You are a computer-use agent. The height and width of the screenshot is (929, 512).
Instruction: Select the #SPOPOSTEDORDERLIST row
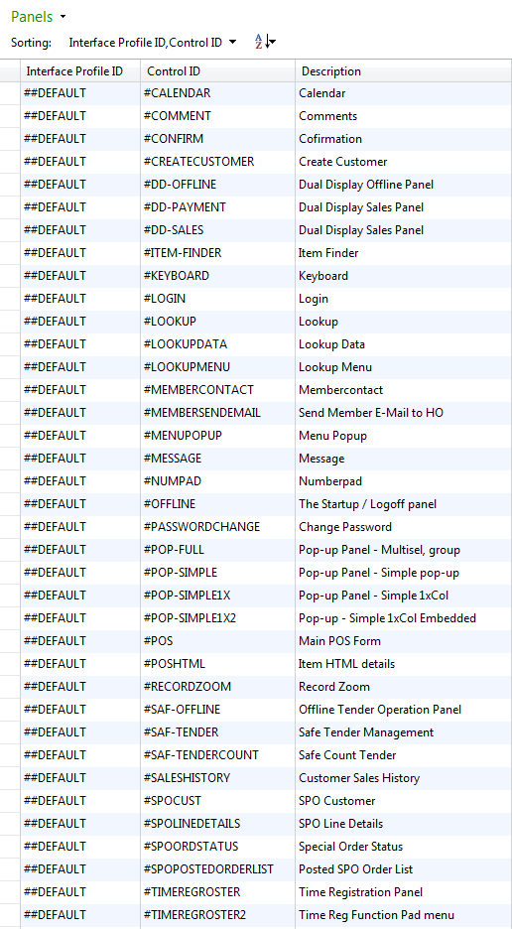point(266,869)
